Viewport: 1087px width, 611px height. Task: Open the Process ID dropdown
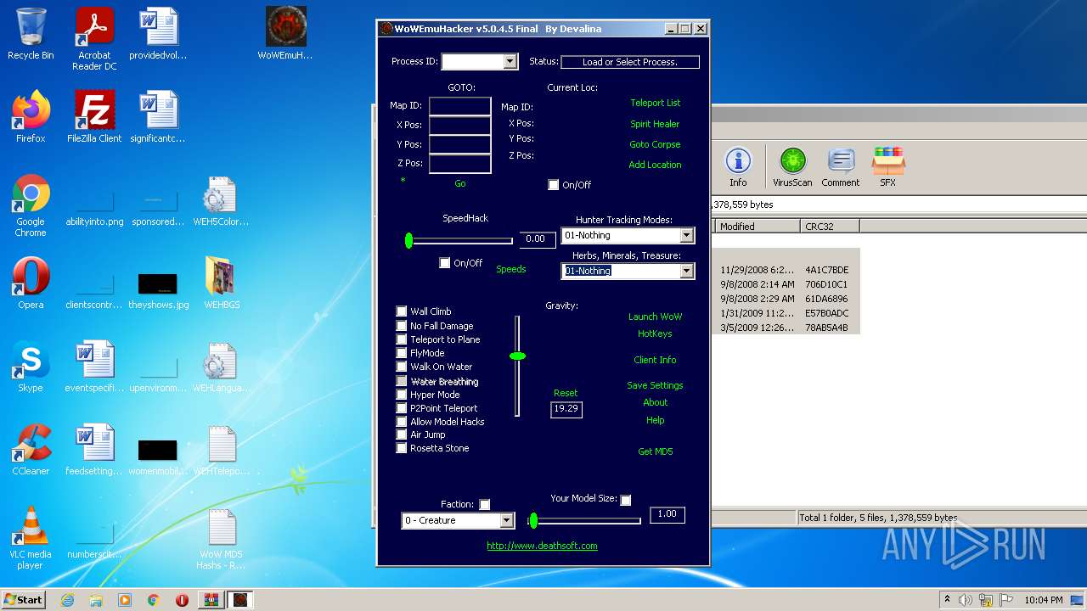(510, 61)
